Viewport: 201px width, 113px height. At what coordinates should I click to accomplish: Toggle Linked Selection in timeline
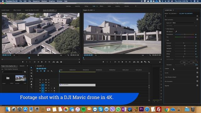point(44,71)
